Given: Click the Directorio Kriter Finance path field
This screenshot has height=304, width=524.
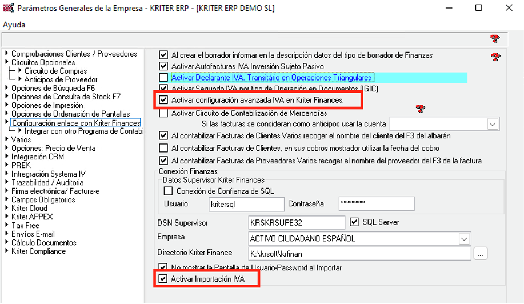Looking at the screenshot, I should tap(359, 254).
